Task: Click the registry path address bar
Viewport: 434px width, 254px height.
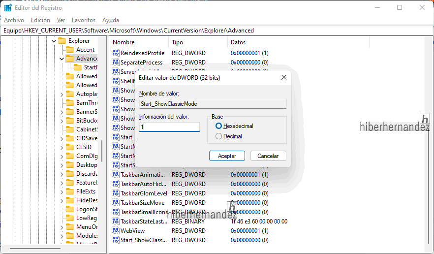Action: pyautogui.click(x=217, y=31)
